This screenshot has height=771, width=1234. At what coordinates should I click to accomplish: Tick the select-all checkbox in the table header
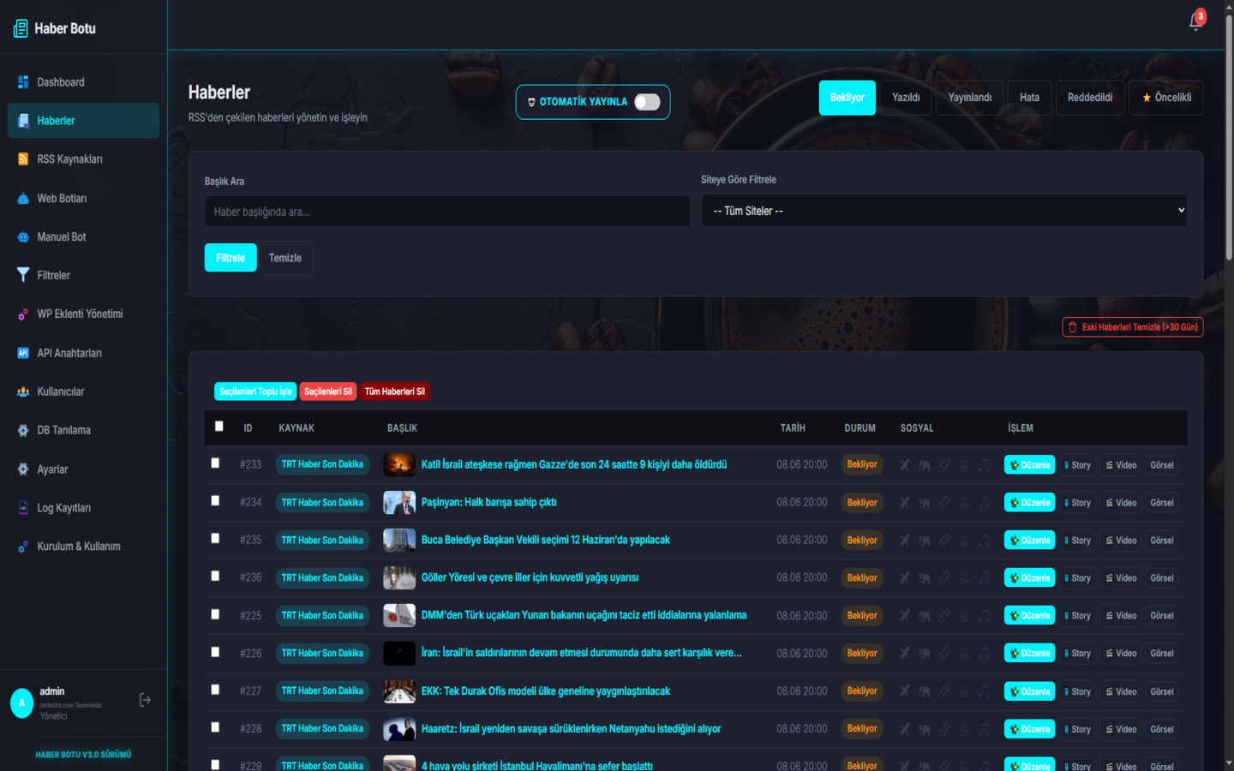tap(219, 426)
